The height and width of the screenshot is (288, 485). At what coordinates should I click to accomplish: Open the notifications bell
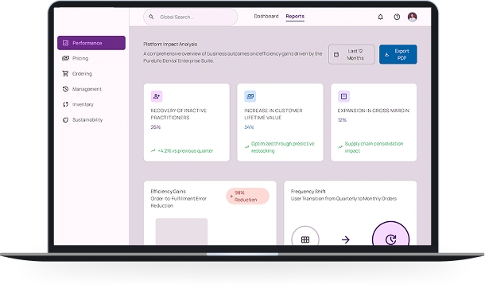pyautogui.click(x=381, y=17)
